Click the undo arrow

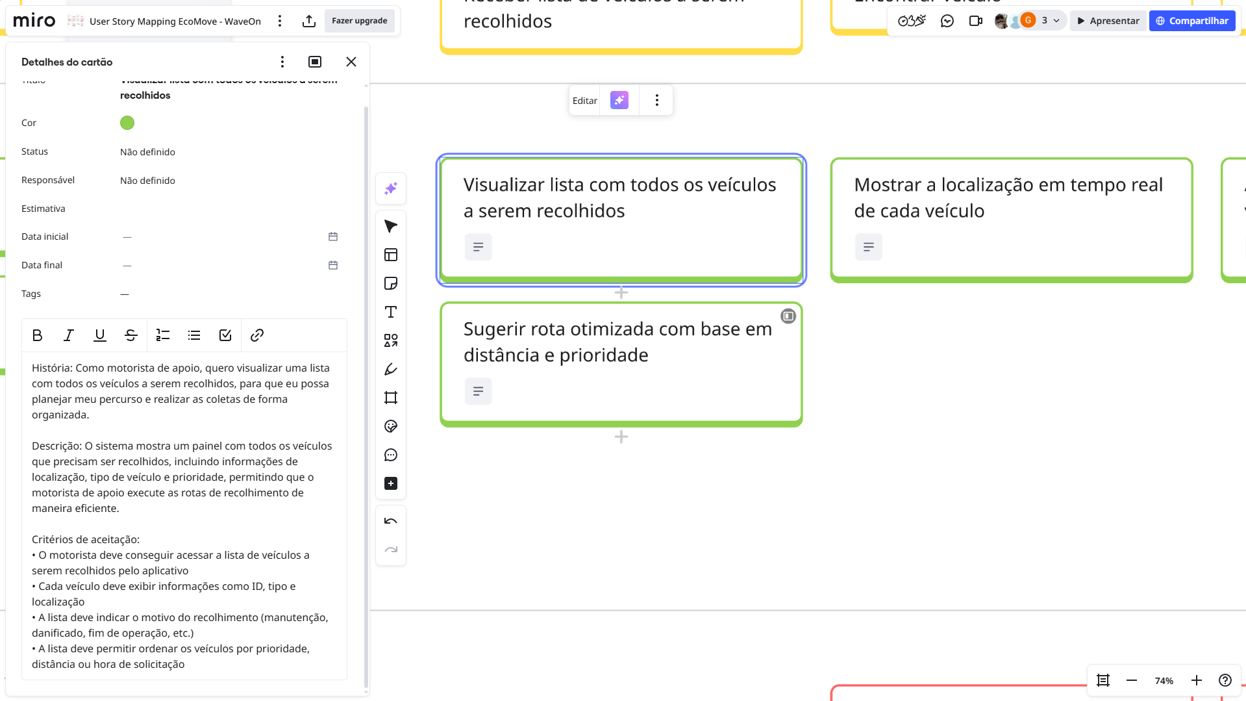pyautogui.click(x=390, y=521)
